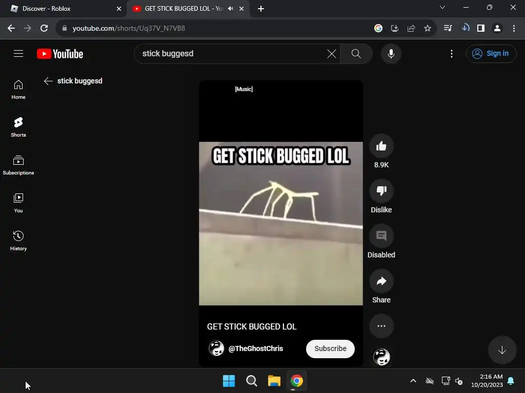
Task: Open Google search side icon
Action: coord(378,29)
